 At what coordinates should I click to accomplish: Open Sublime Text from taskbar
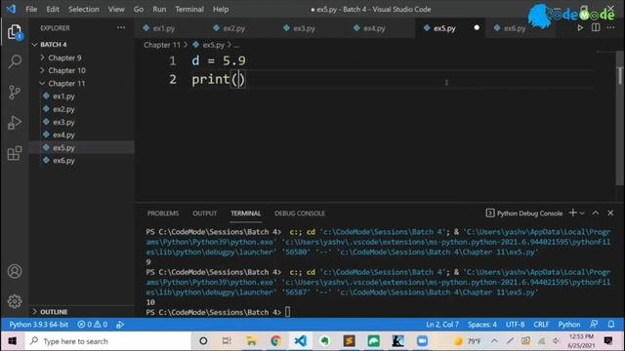coord(350,341)
